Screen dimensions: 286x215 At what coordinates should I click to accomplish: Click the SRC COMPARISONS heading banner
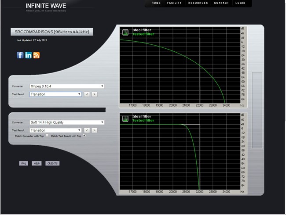[52, 32]
